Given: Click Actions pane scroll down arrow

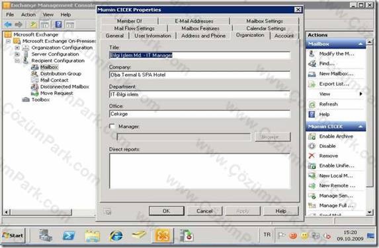Looking at the screenshot, I should coord(370,212).
